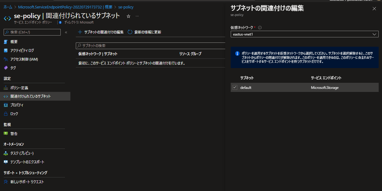Open the virtual network dropdown eastus-vnet1
Image resolution: width=382 pixels, height=191 pixels.
304,34
